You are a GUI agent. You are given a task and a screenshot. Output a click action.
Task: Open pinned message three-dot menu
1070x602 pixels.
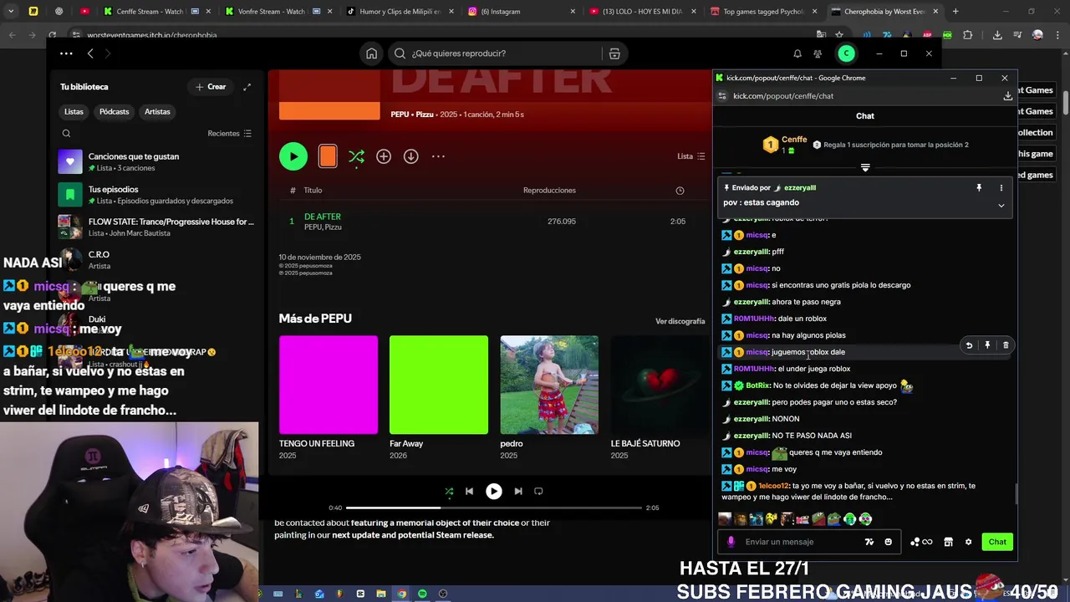pos(1001,188)
